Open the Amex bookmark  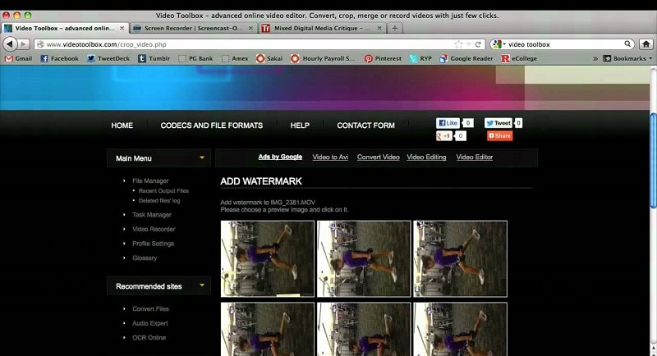(235, 58)
